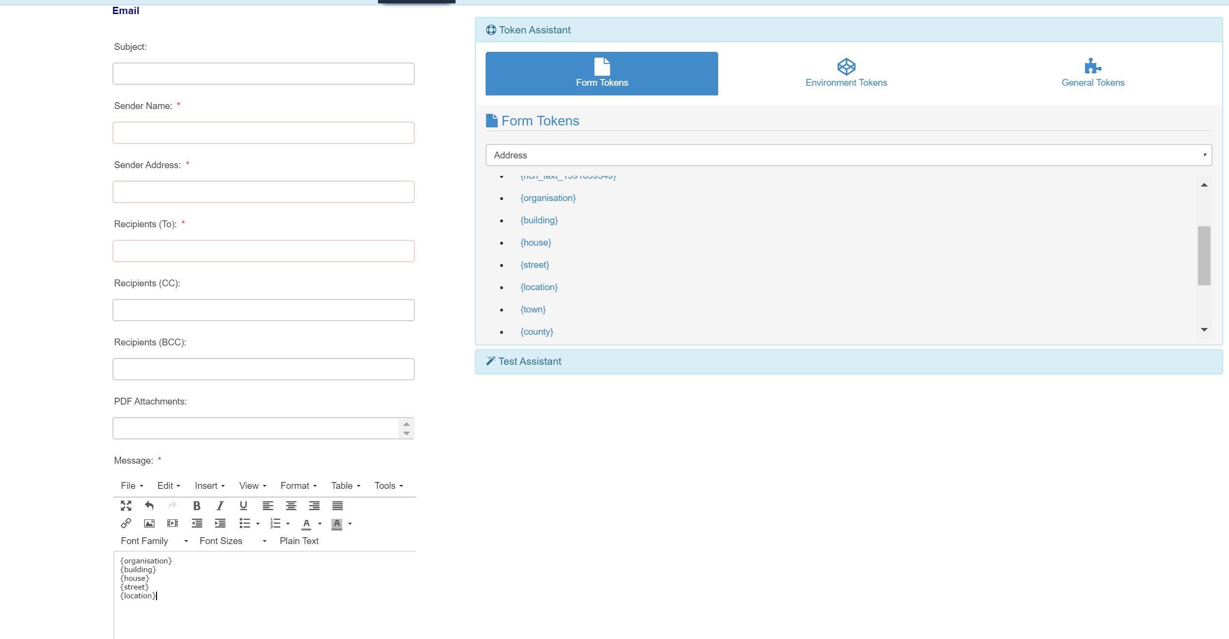The height and width of the screenshot is (639, 1229).
Task: Switch to Environment Tokens
Action: [x=846, y=74]
